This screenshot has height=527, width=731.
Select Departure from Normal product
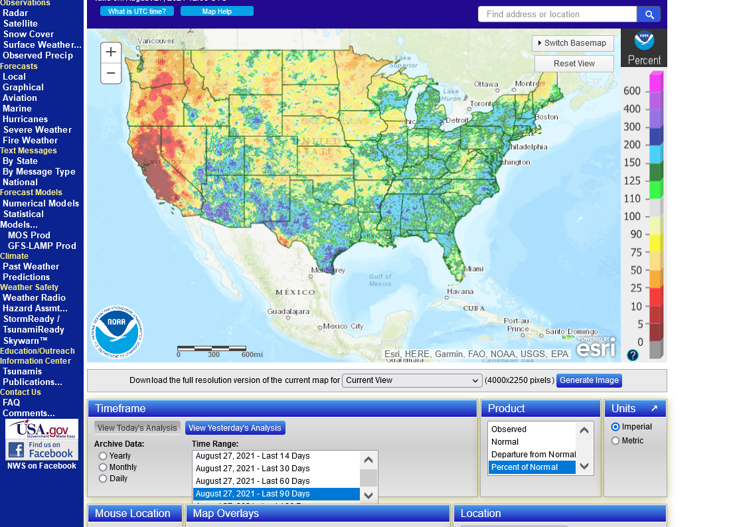(532, 454)
